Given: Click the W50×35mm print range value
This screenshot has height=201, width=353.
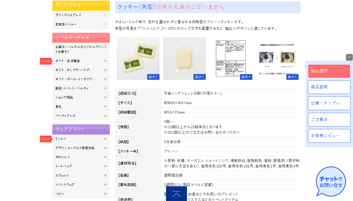Looking at the screenshot, I should click(174, 112).
